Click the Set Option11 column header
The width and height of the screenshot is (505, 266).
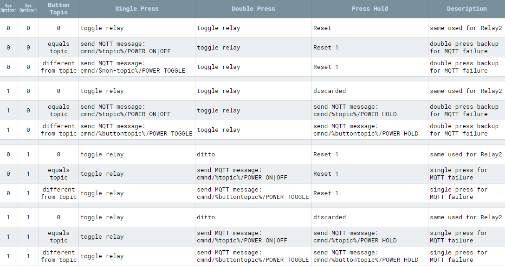(28, 9)
